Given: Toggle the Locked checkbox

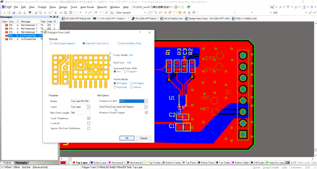Looking at the screenshot, I should [x=89, y=123].
